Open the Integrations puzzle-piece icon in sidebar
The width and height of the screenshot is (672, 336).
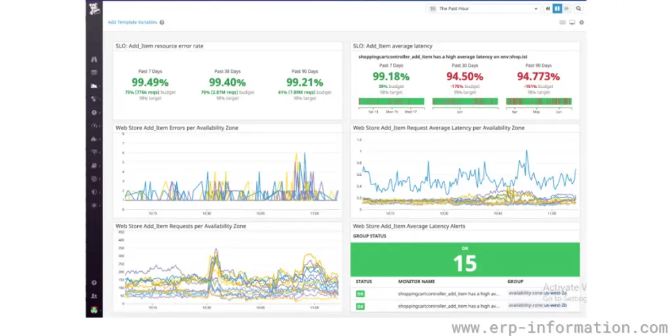(x=94, y=139)
